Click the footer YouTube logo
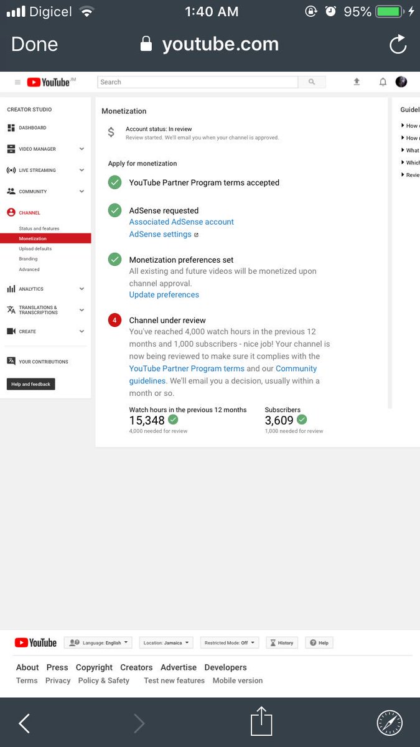 [36, 643]
